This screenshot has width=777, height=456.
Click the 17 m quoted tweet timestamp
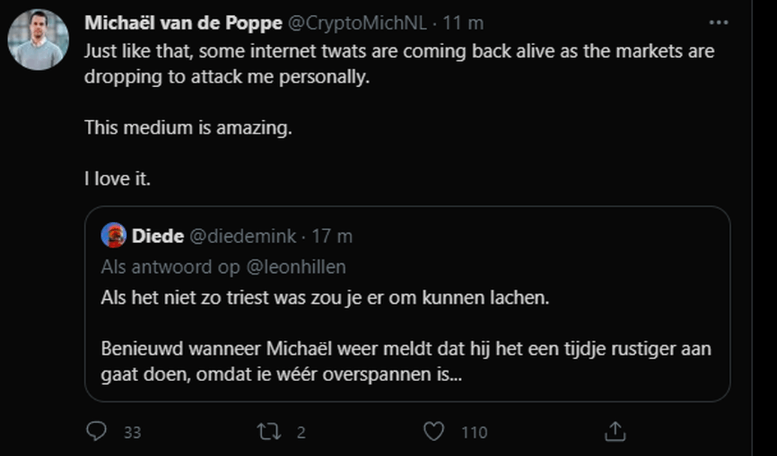(332, 236)
